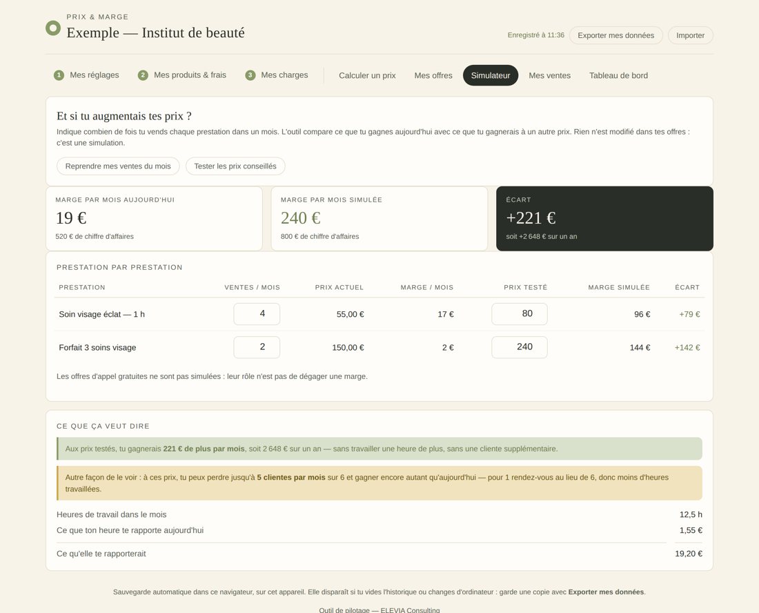Viewport: 759px width, 613px height.
Task: Switch to Calculer un prix tab
Action: point(367,75)
